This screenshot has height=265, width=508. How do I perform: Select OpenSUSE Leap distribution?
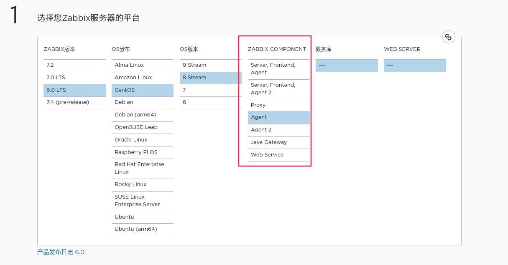point(143,128)
